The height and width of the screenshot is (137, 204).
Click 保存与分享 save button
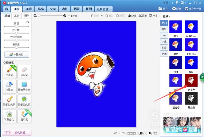click(x=193, y=9)
